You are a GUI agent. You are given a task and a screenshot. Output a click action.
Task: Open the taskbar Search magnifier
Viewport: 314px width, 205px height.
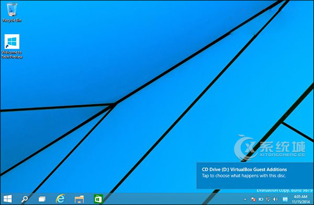[x=25, y=199]
